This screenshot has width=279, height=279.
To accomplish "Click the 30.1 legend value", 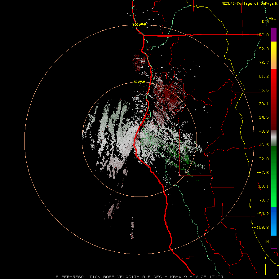I will pos(264,104).
